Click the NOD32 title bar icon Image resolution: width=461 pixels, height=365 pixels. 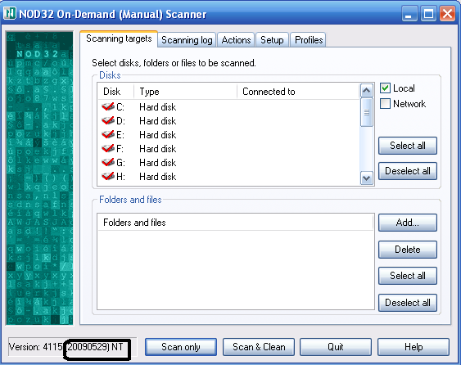[x=10, y=13]
